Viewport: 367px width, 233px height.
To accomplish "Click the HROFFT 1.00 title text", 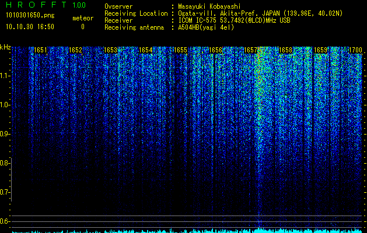I will point(46,5).
